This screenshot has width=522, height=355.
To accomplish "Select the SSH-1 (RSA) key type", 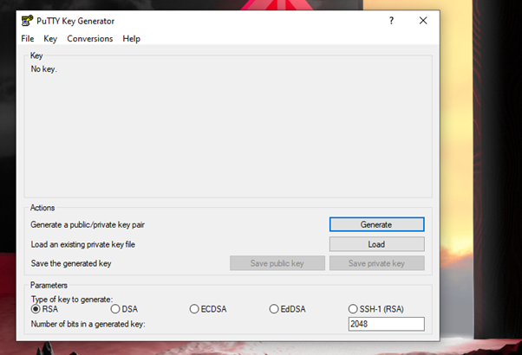I will [375, 309].
